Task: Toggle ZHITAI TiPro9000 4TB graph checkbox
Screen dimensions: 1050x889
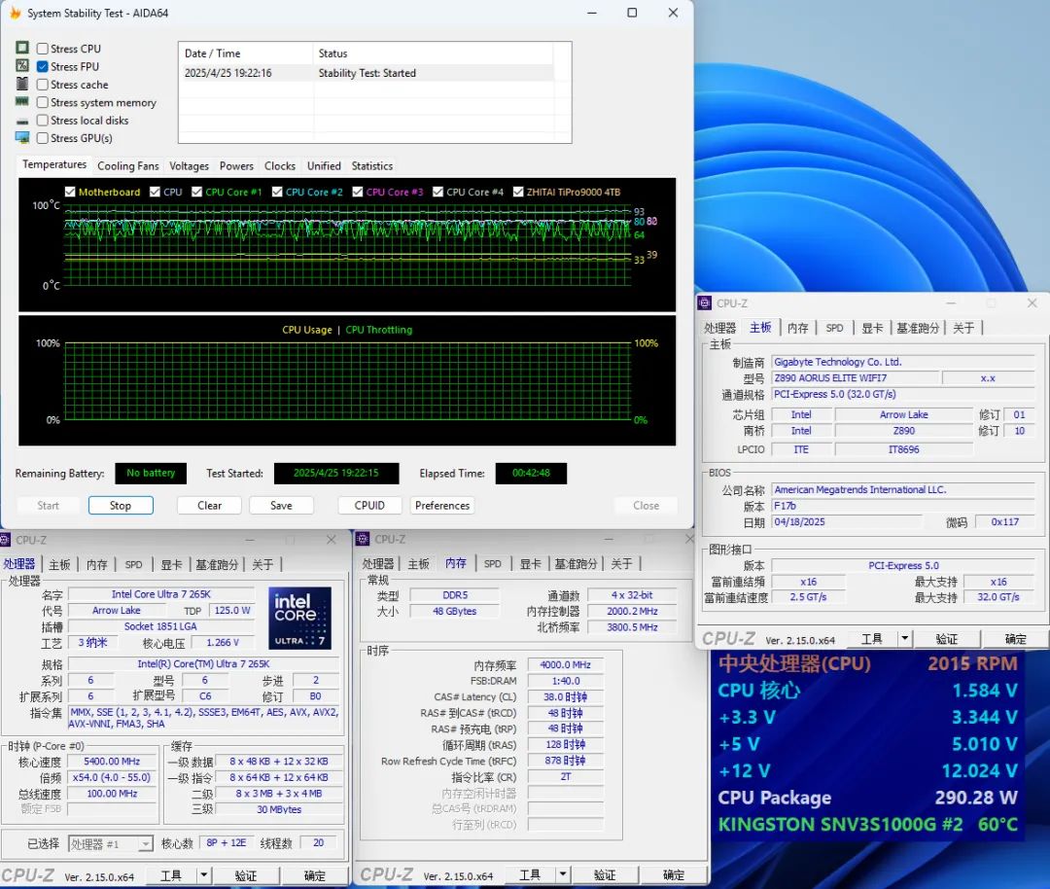Action: 518,192
